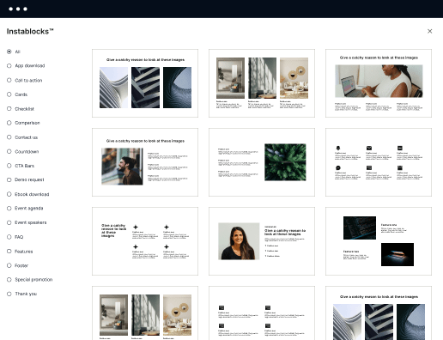This screenshot has width=443, height=340.
Task: Choose the dark code and laptop block
Action: coord(379,241)
